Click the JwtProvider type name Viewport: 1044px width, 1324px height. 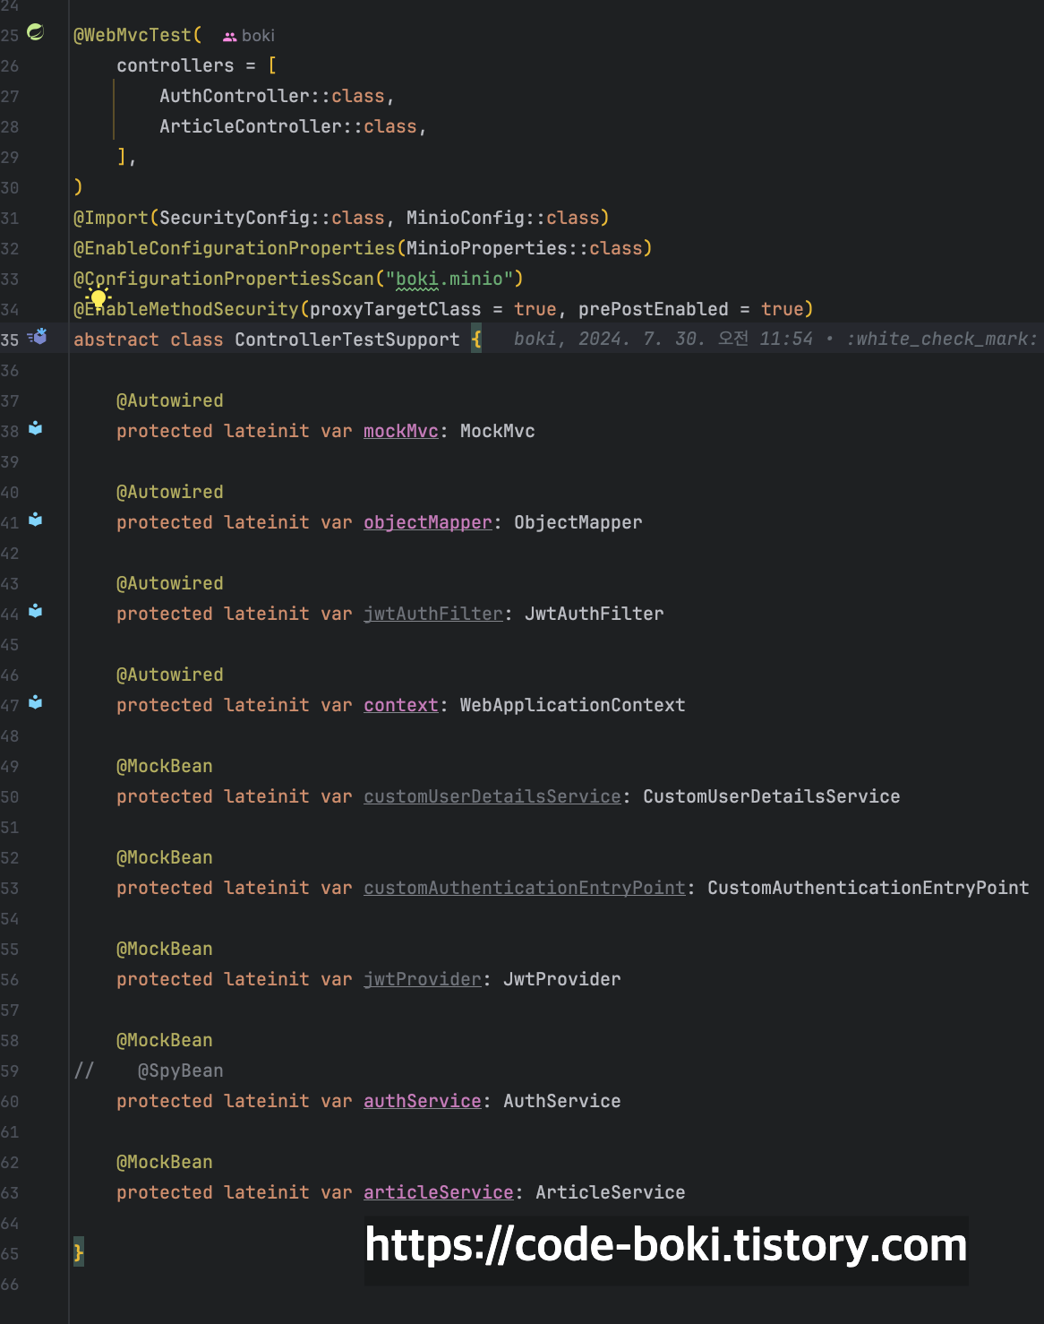click(562, 979)
